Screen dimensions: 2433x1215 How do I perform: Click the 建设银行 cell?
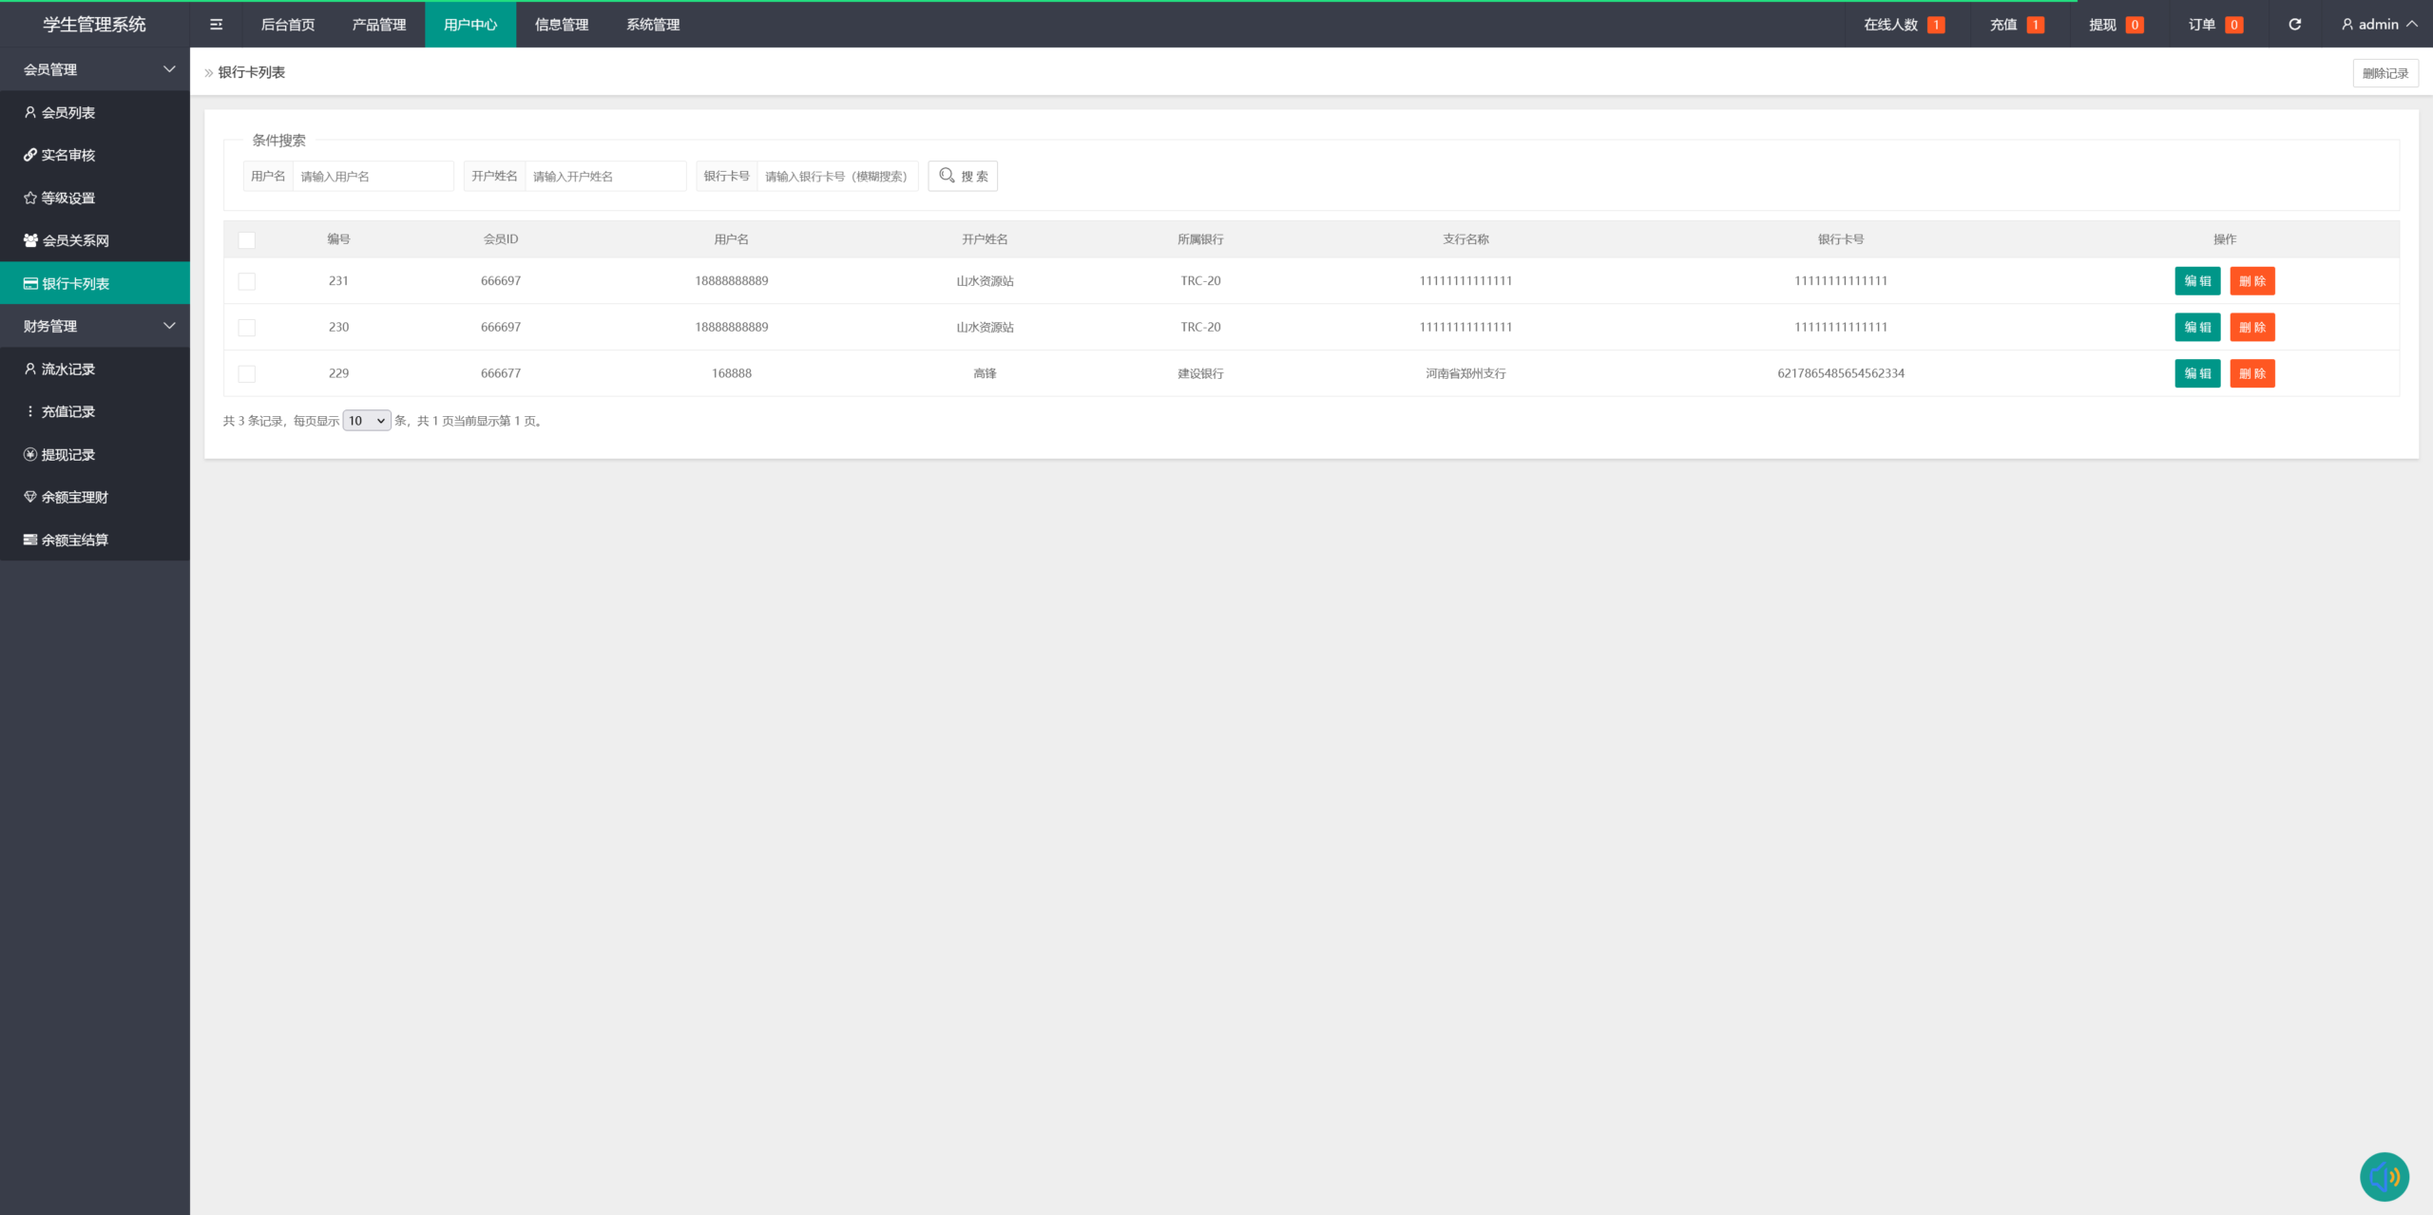(1200, 373)
